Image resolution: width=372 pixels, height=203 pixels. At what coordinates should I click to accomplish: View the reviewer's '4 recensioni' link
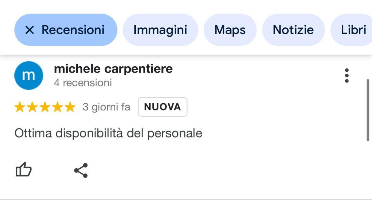coord(83,83)
